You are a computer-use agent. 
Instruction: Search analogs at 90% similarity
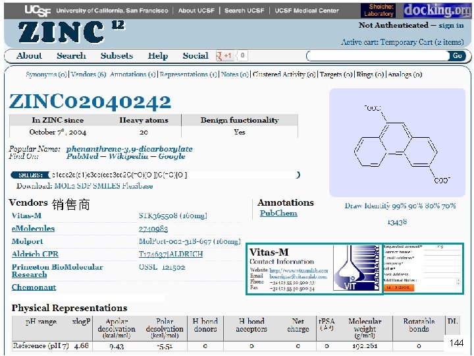point(416,206)
